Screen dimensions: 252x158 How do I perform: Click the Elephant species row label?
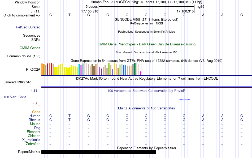pyautogui.click(x=34, y=132)
